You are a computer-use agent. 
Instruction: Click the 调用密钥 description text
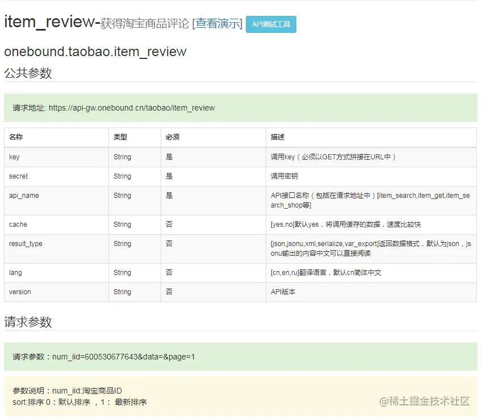[284, 176]
